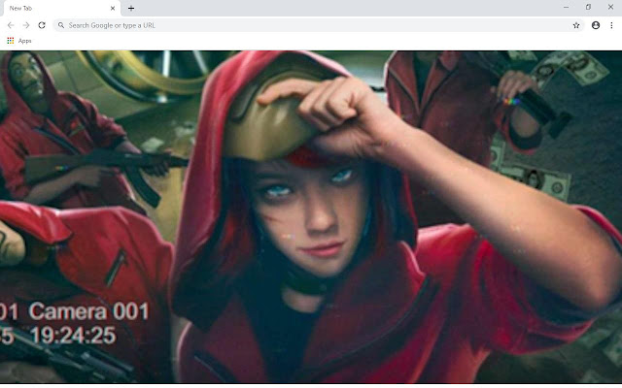622x388 pixels.
Task: Minimize the Chrome window
Action: click(566, 7)
